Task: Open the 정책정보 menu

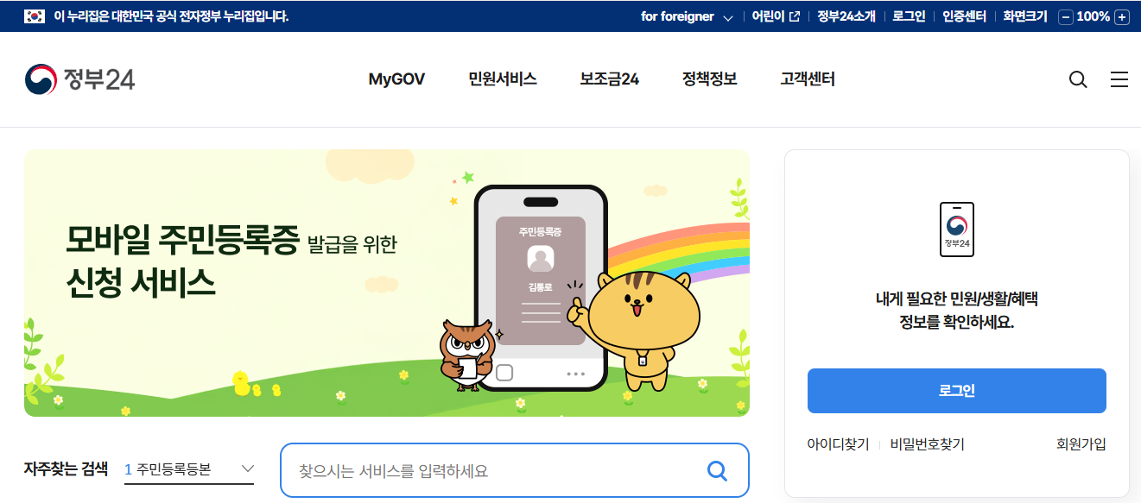Action: point(709,79)
